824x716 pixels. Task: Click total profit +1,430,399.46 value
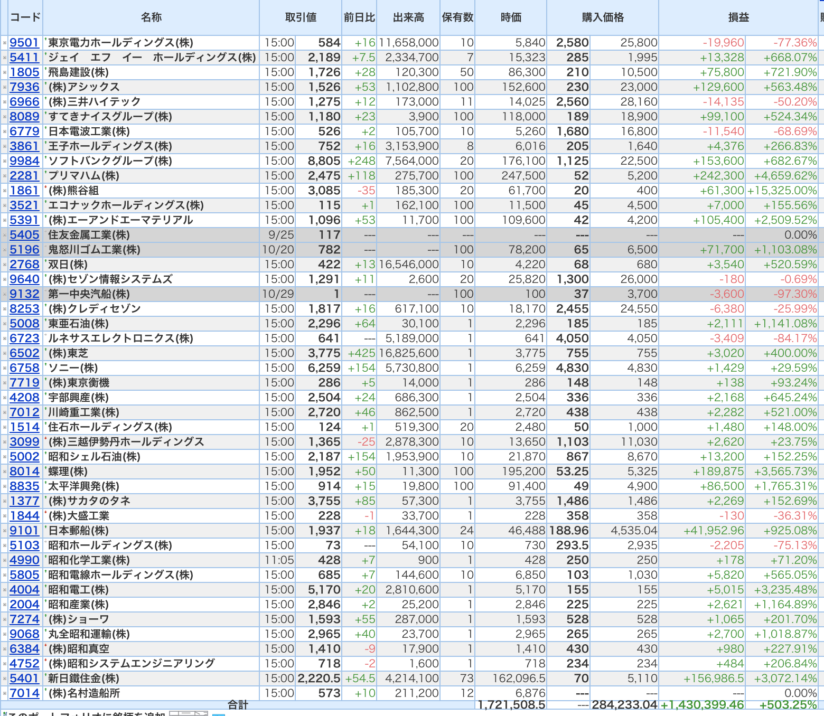pos(702,705)
